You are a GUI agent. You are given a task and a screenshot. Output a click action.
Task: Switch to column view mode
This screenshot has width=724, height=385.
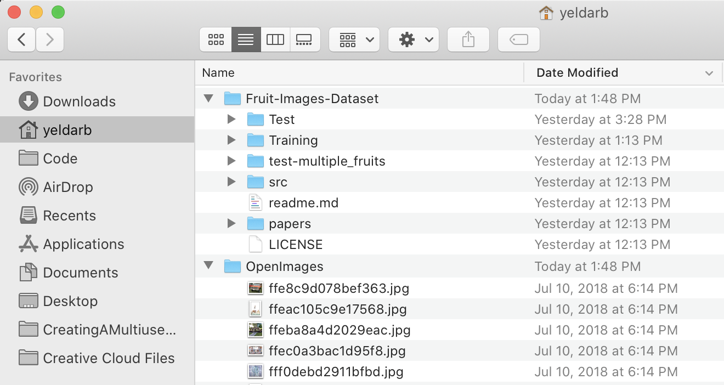click(x=275, y=39)
